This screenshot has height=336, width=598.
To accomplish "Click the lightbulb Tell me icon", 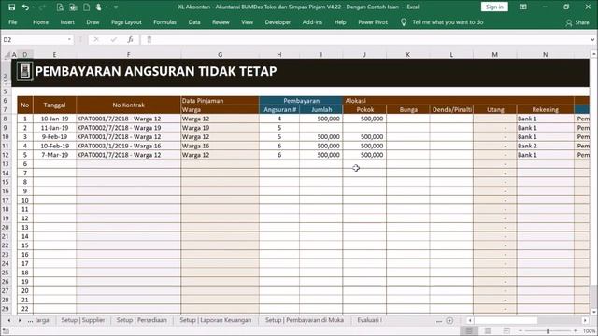I will coord(403,22).
